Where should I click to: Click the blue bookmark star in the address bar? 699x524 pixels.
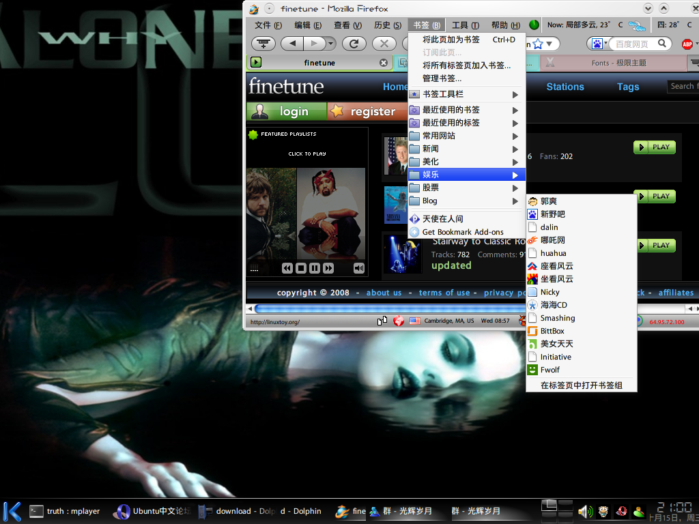538,44
